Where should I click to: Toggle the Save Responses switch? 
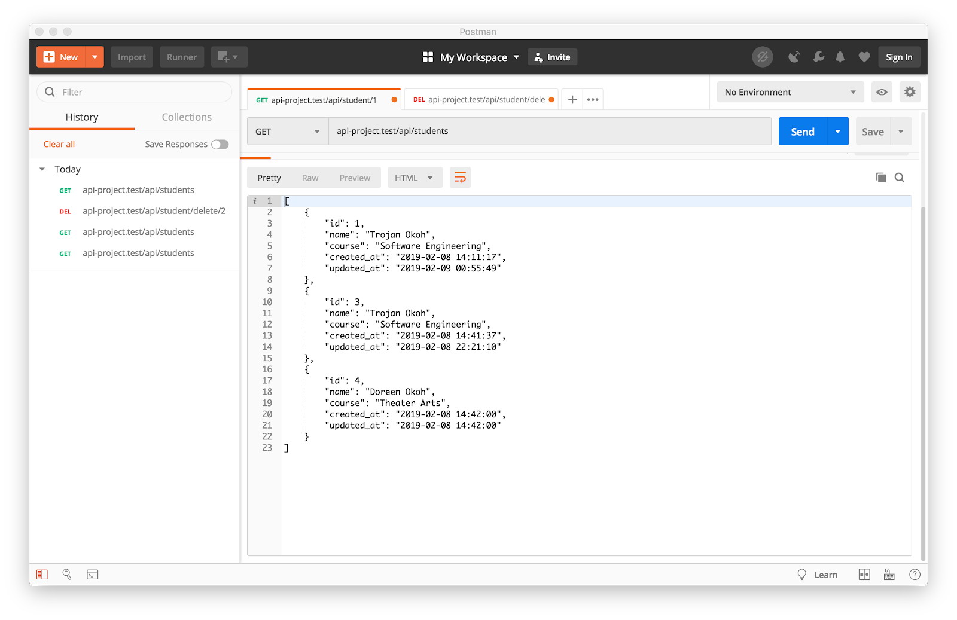coord(220,144)
